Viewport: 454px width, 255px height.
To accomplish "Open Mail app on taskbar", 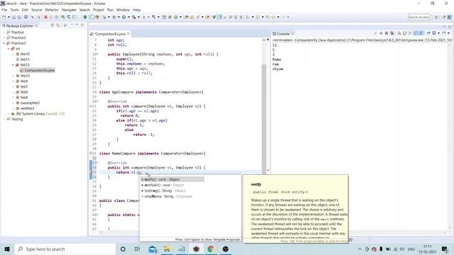I will click(x=153, y=249).
